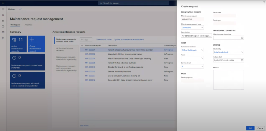This screenshot has height=131, width=266.
Task: Click the Cancel button
Action: tap(260, 128)
